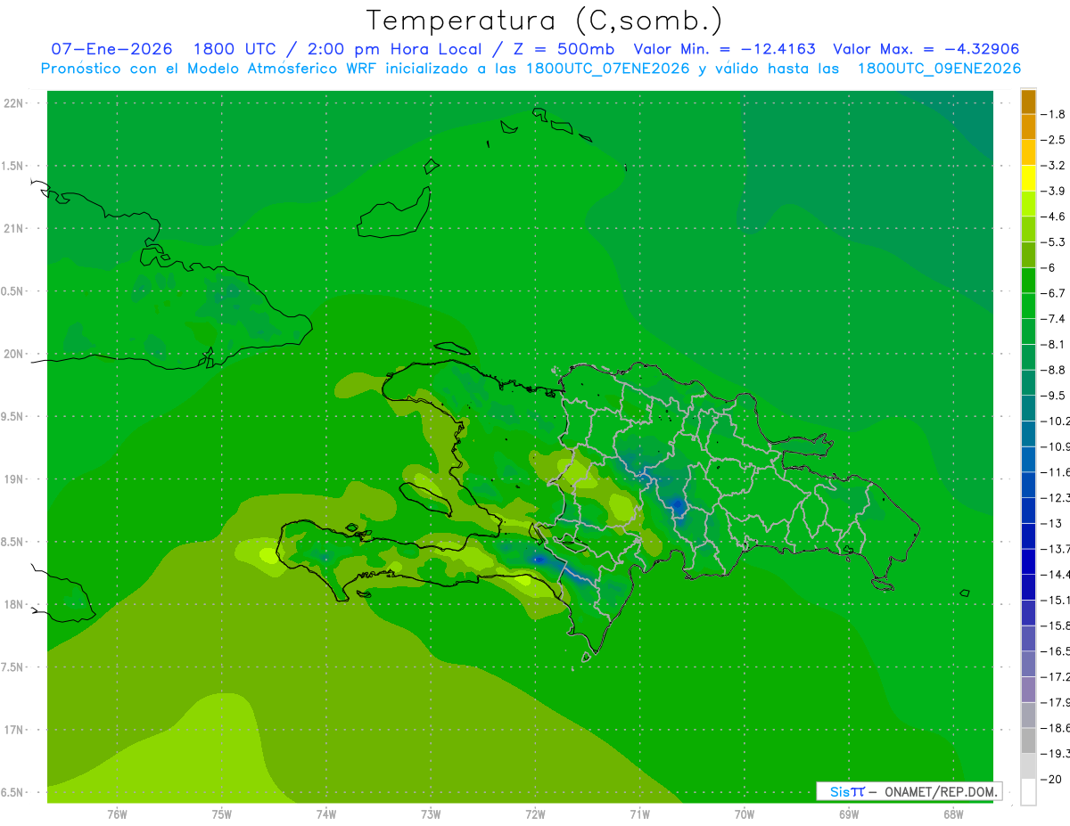Click the "-3.9" colorbar label
1070x826 pixels.
(x=1053, y=191)
